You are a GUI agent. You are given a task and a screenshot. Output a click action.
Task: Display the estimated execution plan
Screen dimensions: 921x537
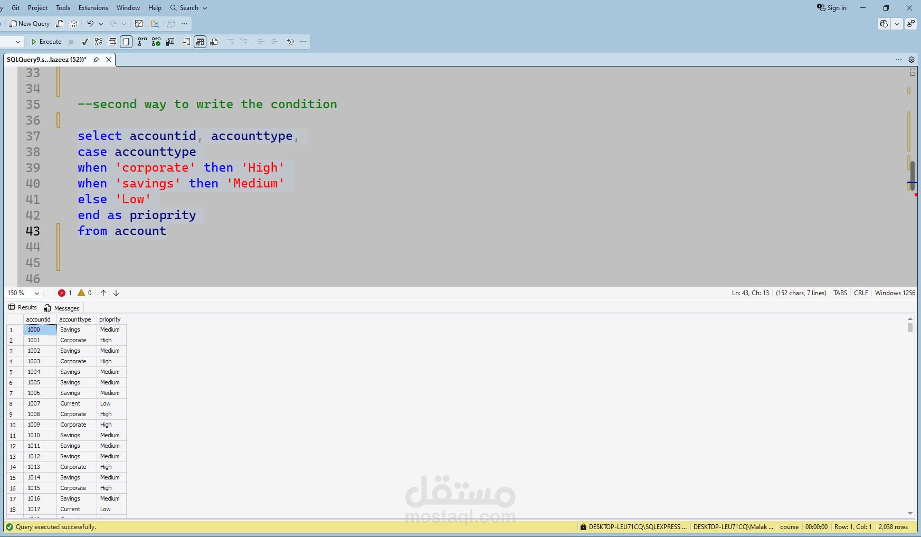pyautogui.click(x=99, y=42)
